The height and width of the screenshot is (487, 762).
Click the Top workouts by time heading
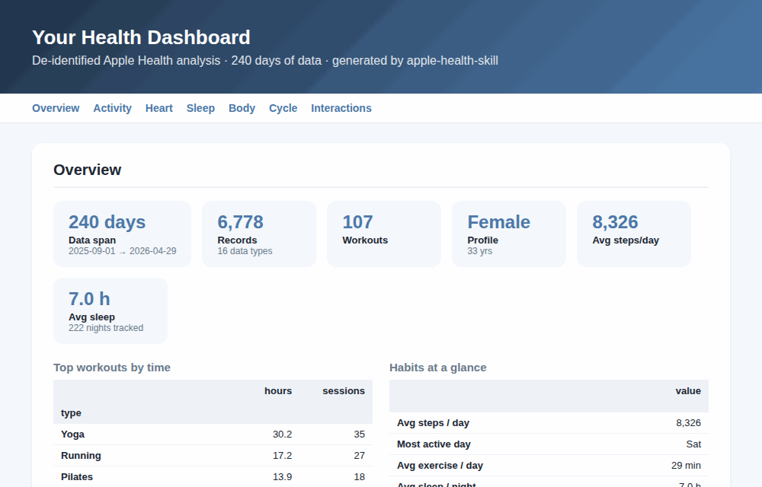pos(112,368)
